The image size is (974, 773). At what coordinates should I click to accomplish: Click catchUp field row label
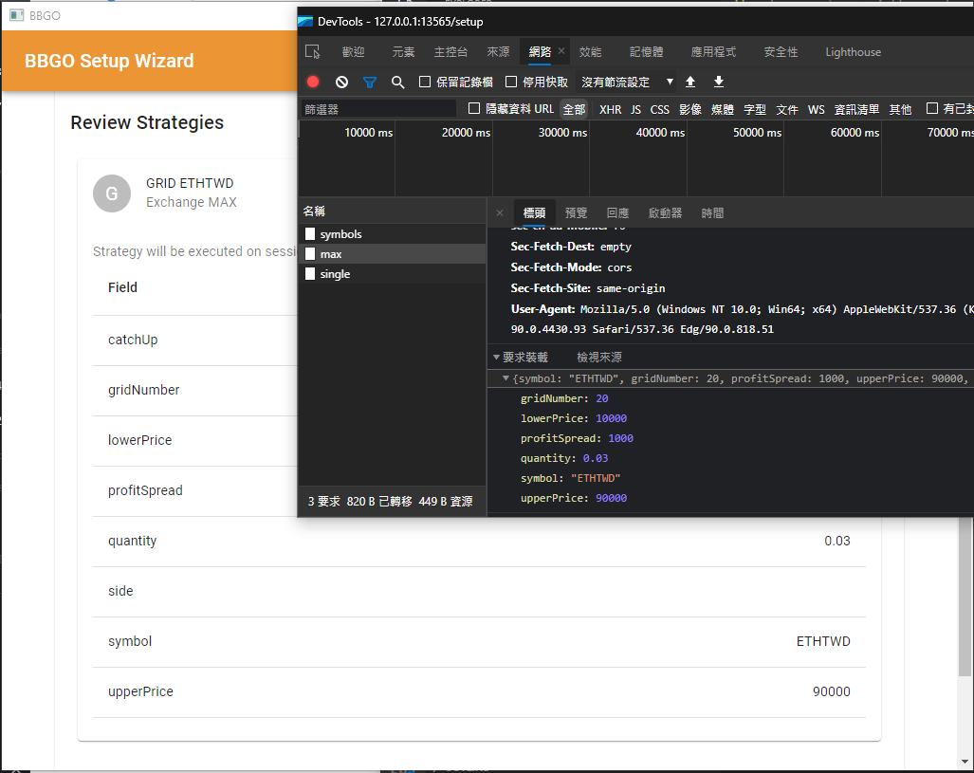[x=133, y=340]
